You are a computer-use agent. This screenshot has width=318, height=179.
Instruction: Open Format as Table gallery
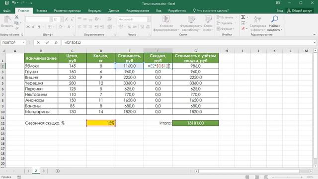tap(191, 23)
